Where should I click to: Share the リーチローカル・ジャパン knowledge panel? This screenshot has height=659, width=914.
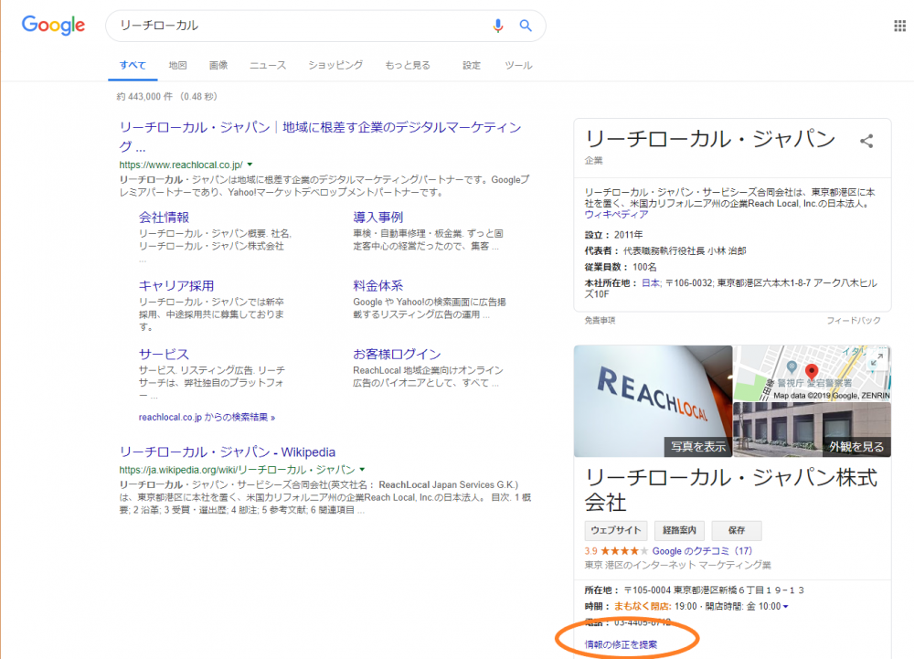[x=866, y=141]
